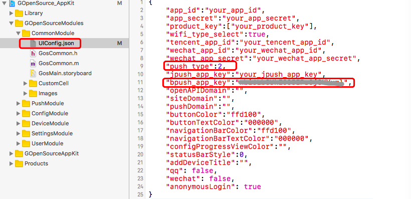411x199 pixels.
Task: Collapse the GOpenSource_AppKit project triangle
Action: point(4,4)
